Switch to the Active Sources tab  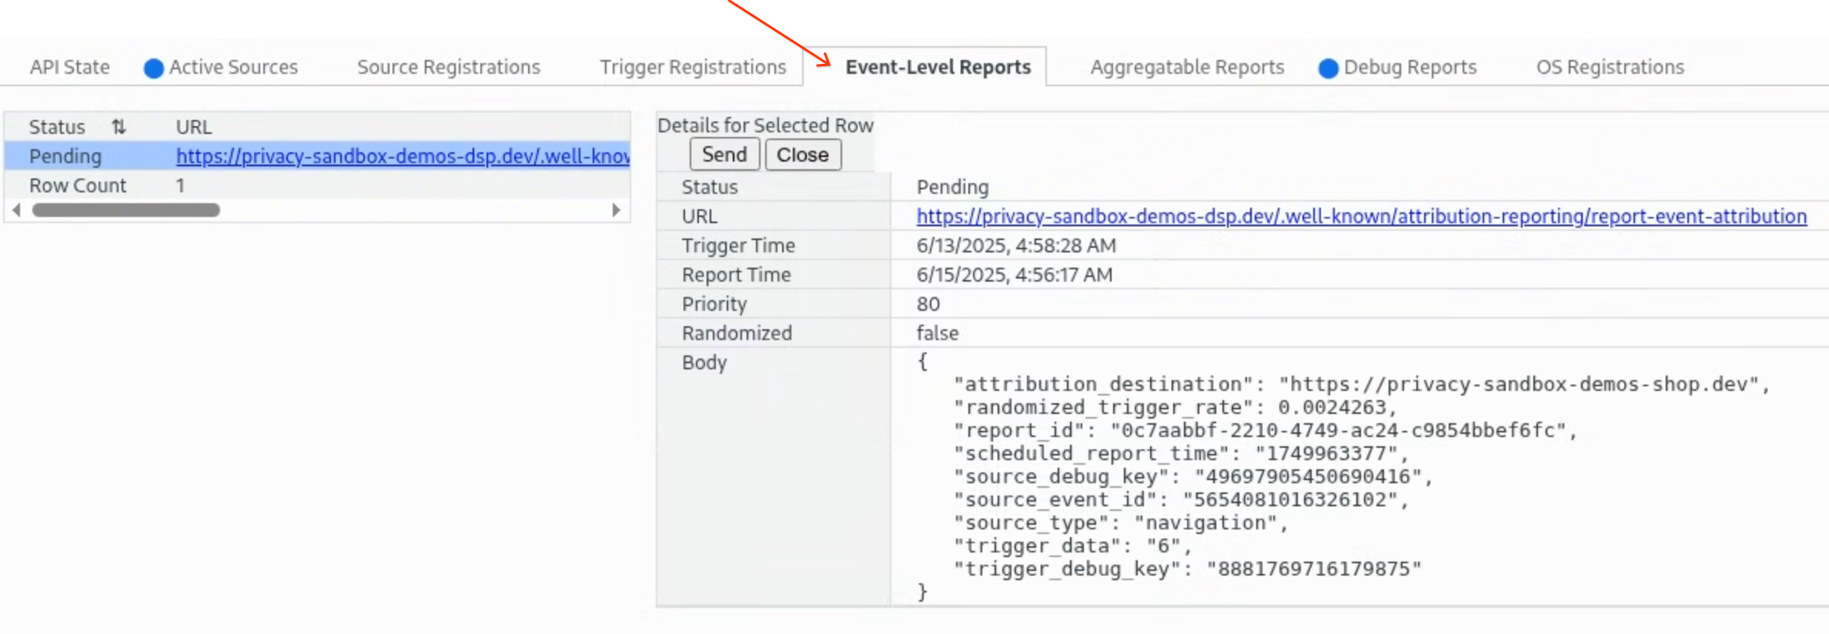click(x=232, y=67)
